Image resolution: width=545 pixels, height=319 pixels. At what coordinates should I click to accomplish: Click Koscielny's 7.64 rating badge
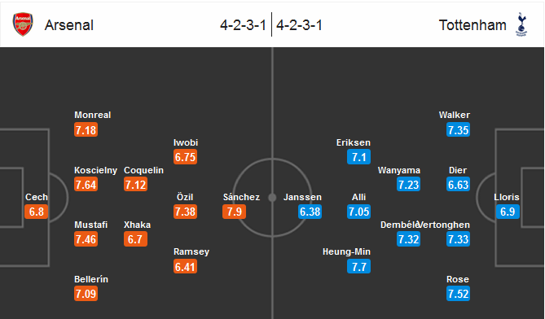[86, 184]
